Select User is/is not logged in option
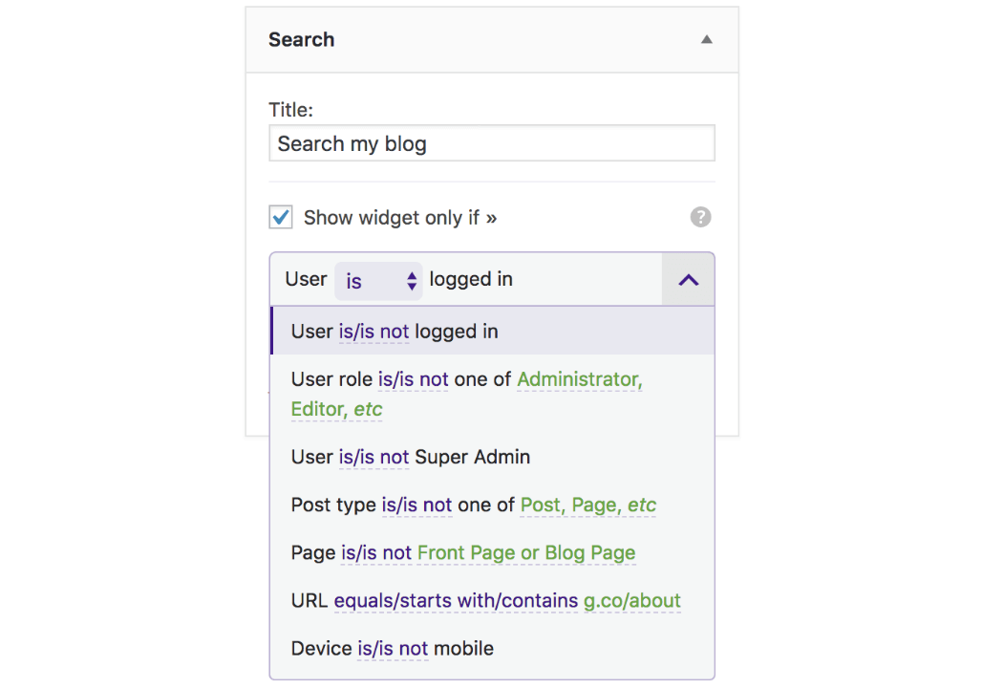This screenshot has height=688, width=982. coord(492,331)
